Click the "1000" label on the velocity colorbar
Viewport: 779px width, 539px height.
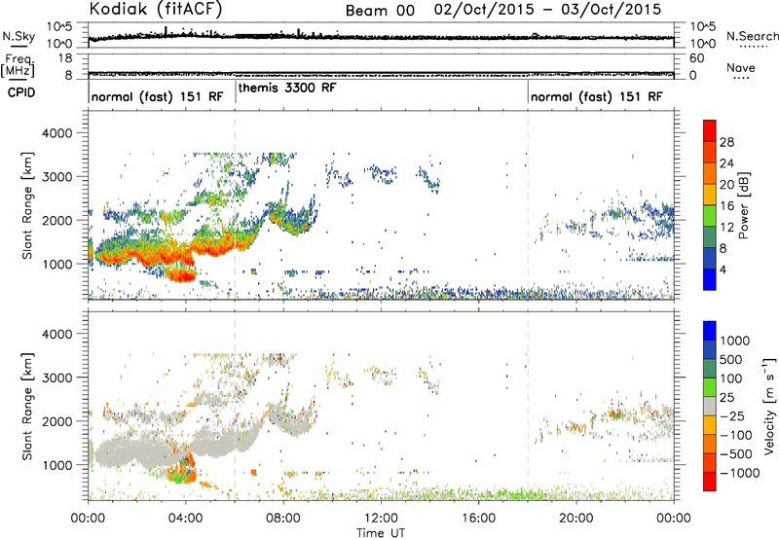pyautogui.click(x=735, y=341)
